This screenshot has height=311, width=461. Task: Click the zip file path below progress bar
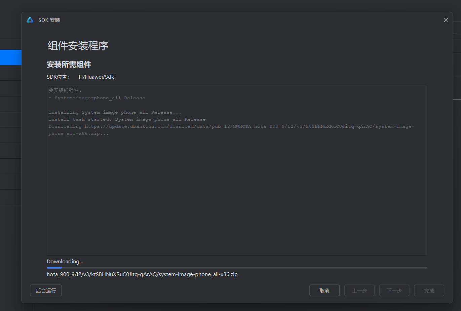pyautogui.click(x=142, y=274)
